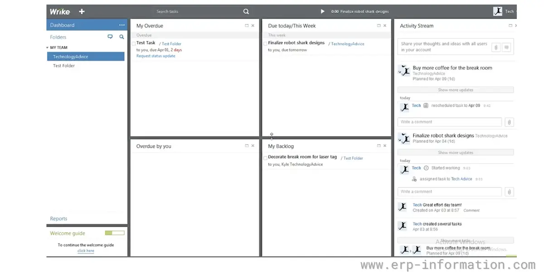Click the avatar beside Great effort day team
This screenshot has height=272, width=544.
pos(402,207)
